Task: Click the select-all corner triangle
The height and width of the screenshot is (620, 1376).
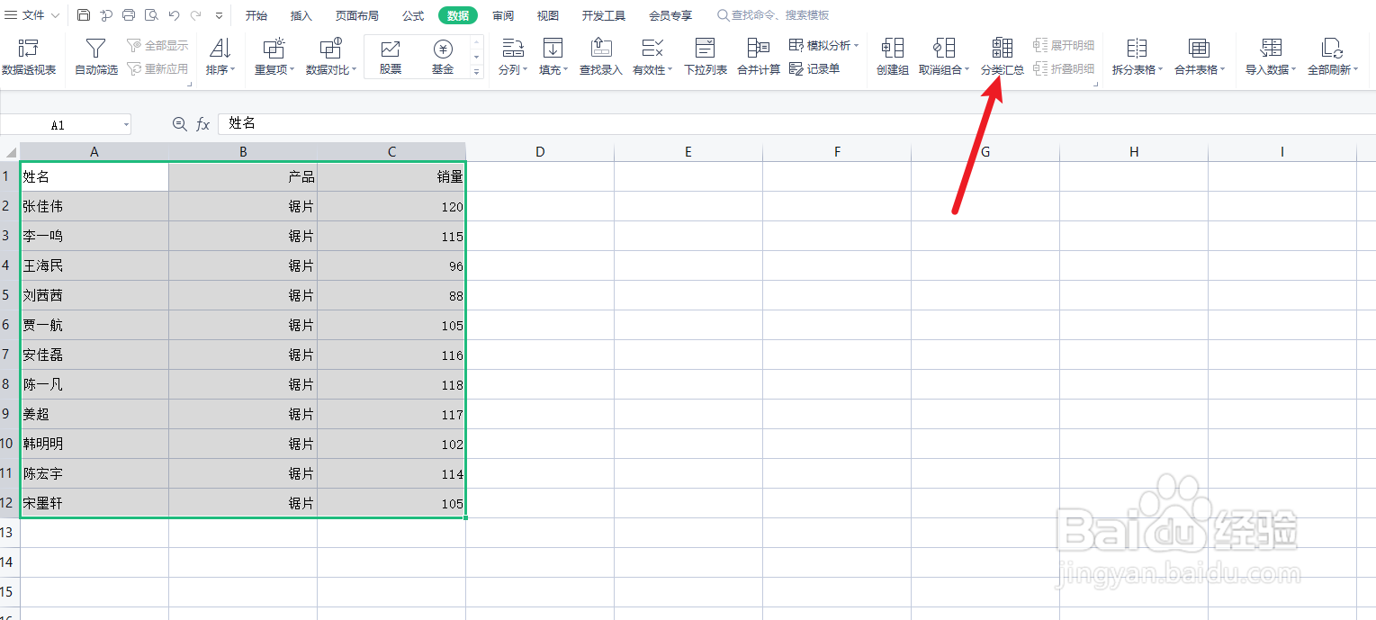Action: 10,152
